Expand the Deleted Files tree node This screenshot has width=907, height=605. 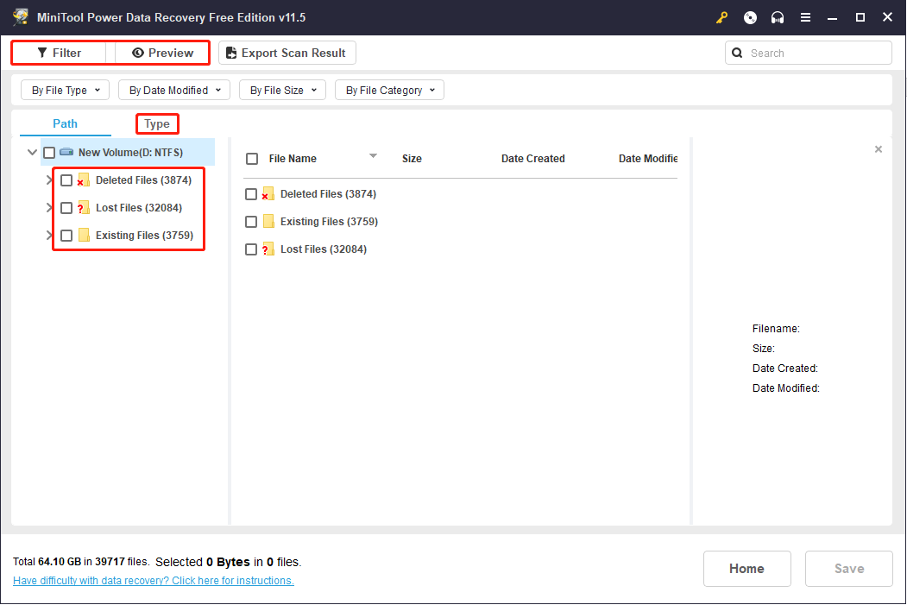point(49,180)
